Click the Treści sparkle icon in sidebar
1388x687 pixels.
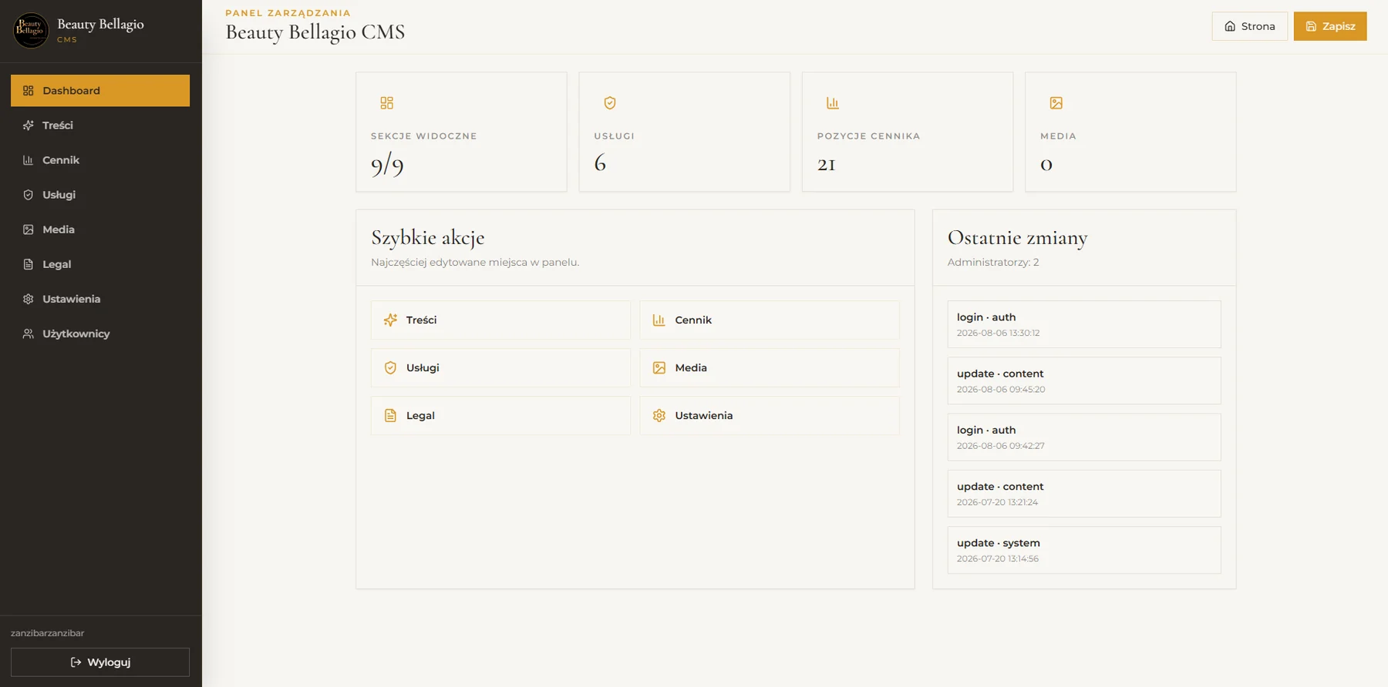tap(29, 126)
